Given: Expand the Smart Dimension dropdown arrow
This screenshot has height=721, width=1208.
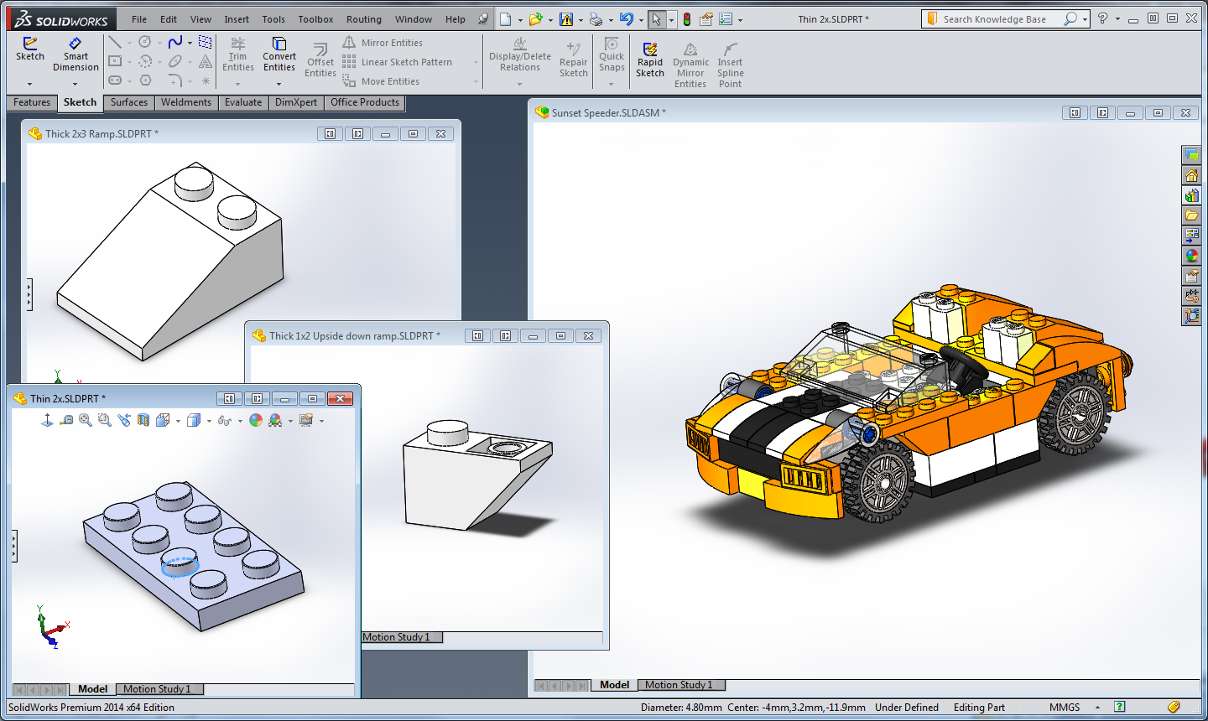Looking at the screenshot, I should pyautogui.click(x=75, y=84).
